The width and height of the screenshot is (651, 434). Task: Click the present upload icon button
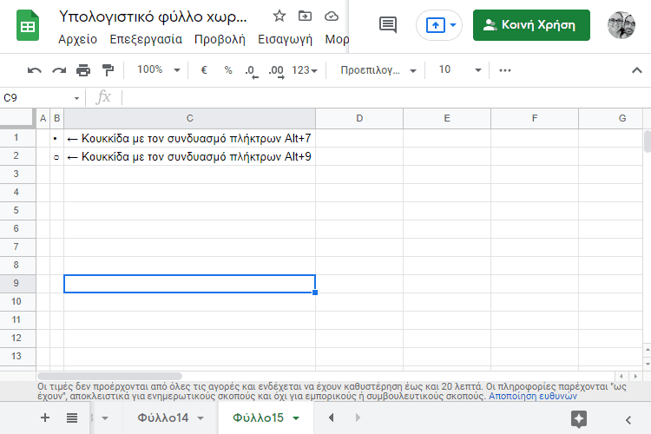[x=436, y=25]
